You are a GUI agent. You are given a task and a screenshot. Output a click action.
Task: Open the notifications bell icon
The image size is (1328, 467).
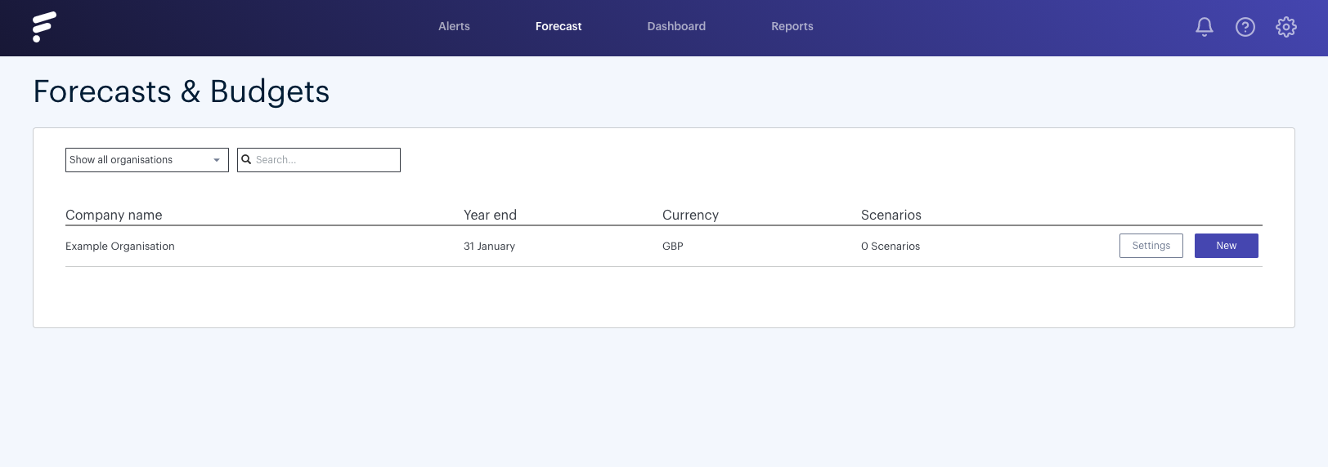tap(1204, 27)
